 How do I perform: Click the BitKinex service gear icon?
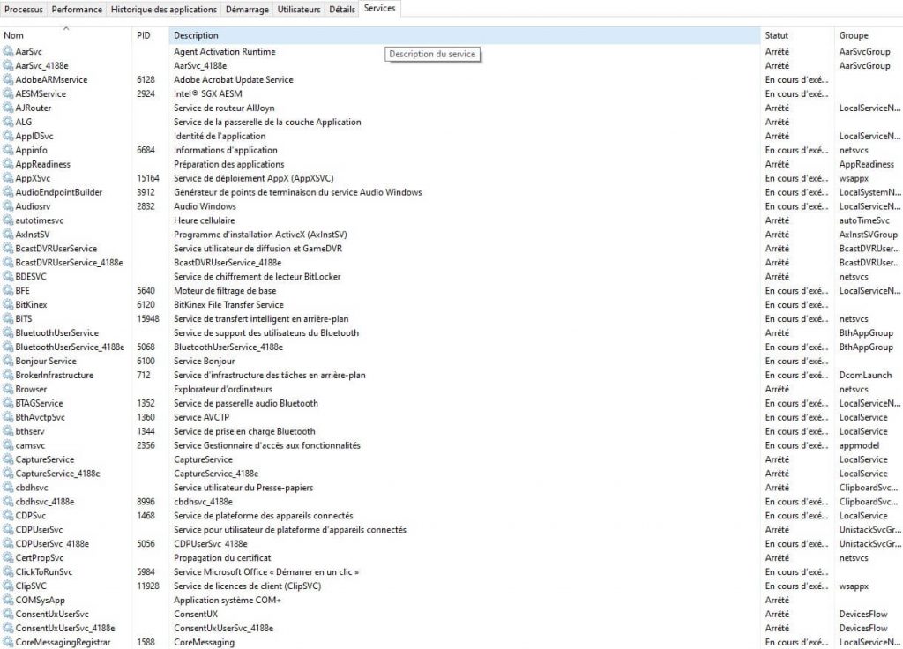[x=8, y=305]
